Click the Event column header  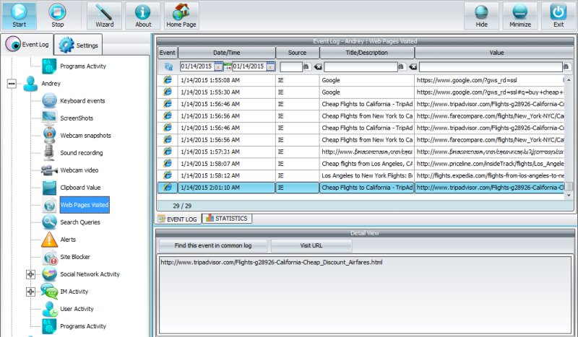(x=168, y=53)
